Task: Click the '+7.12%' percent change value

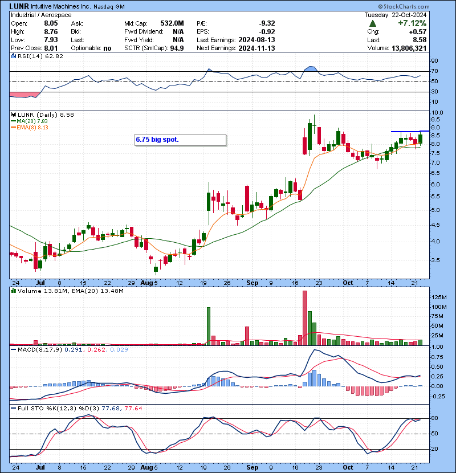Action: tap(412, 23)
